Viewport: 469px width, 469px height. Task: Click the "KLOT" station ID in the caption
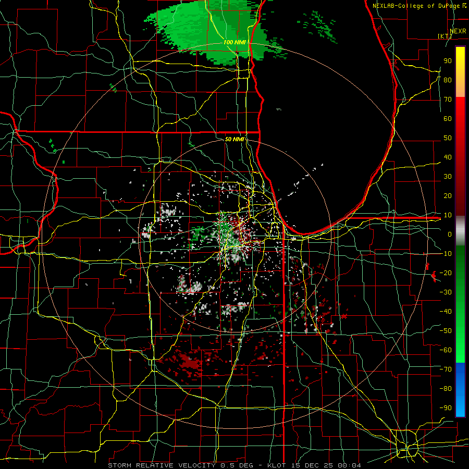pos(277,465)
